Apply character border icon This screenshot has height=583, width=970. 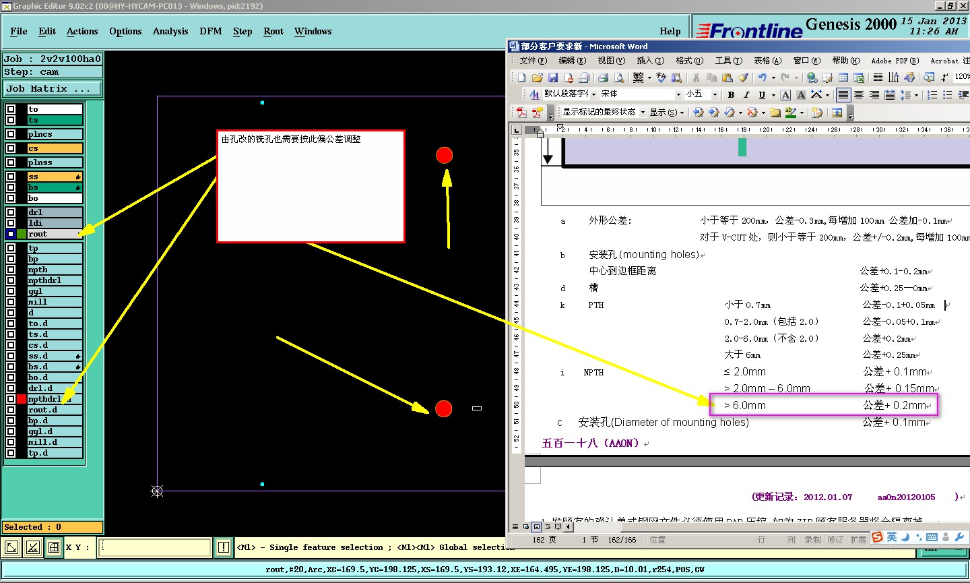pos(785,95)
